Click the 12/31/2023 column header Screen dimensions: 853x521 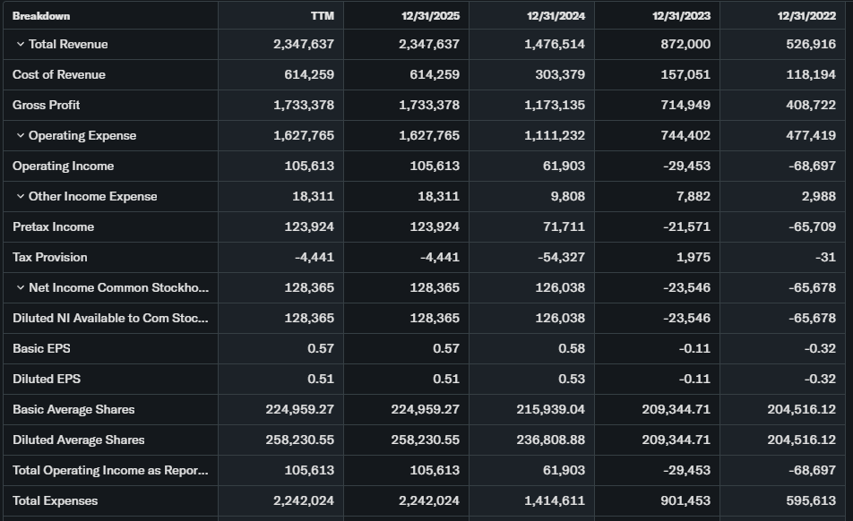[681, 16]
